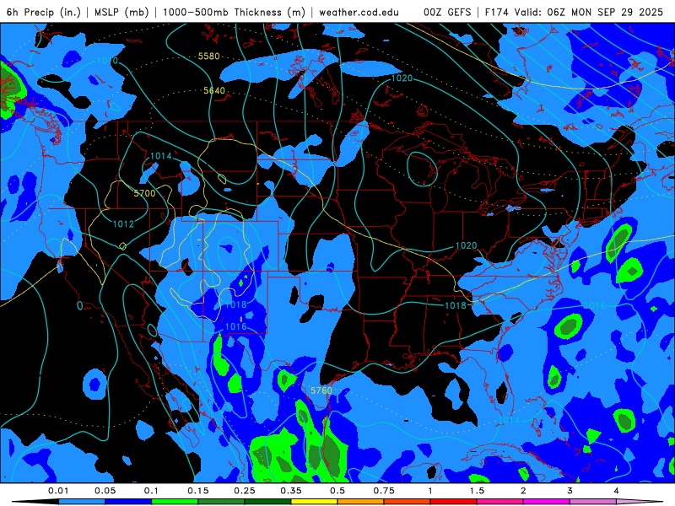This screenshot has width=675, height=506.
Task: Click the 5580 thickness contour label
Action: [x=208, y=57]
